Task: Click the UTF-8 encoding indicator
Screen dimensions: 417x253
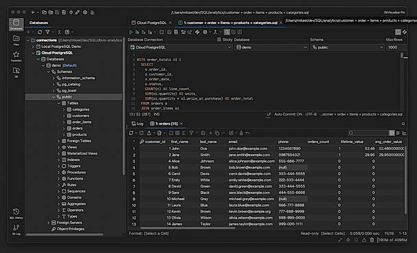Action: coord(311,114)
